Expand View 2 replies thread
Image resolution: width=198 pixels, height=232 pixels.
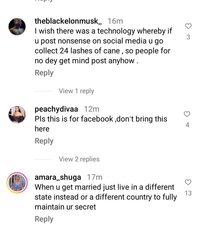[x=79, y=159]
